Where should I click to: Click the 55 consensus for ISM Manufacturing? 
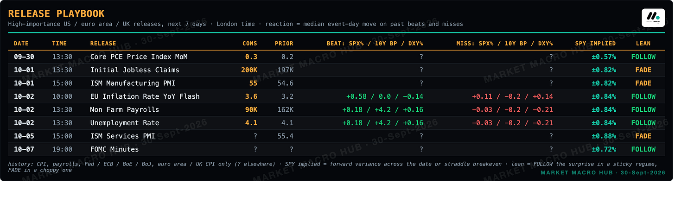tap(254, 83)
